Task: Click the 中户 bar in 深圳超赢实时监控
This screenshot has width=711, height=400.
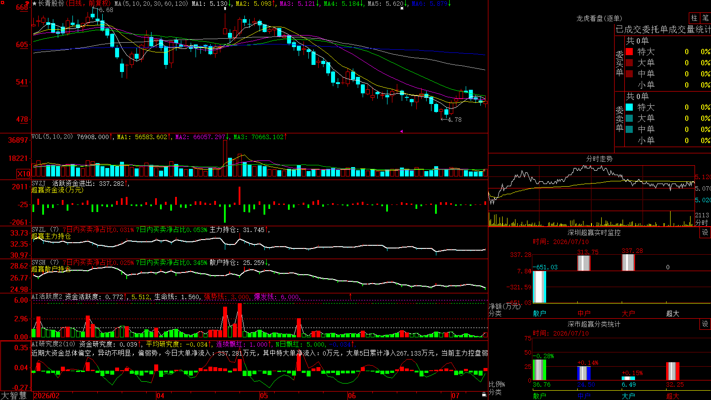Action: [584, 263]
